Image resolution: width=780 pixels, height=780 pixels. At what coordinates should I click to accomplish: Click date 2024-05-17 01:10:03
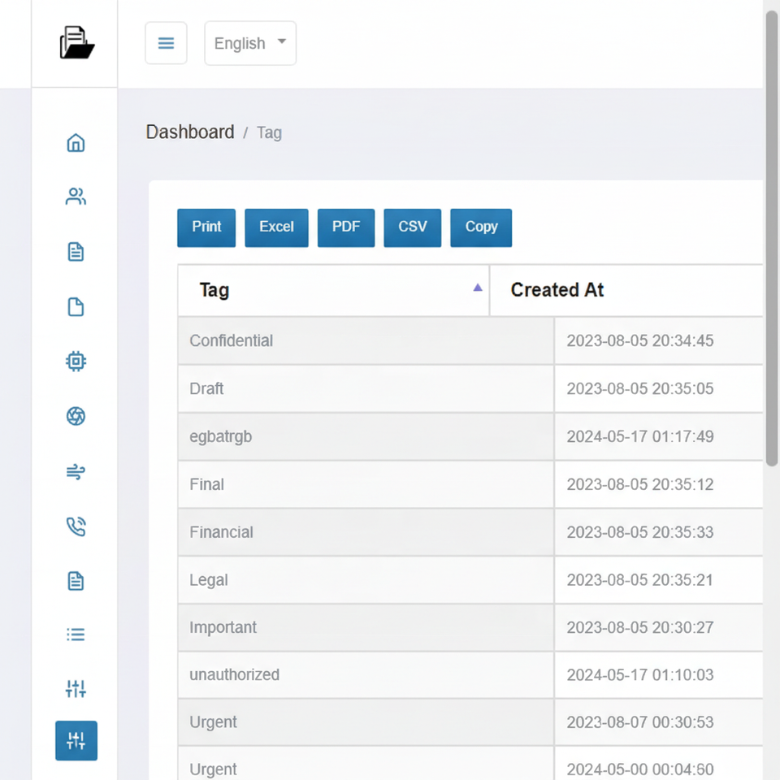pyautogui.click(x=639, y=674)
